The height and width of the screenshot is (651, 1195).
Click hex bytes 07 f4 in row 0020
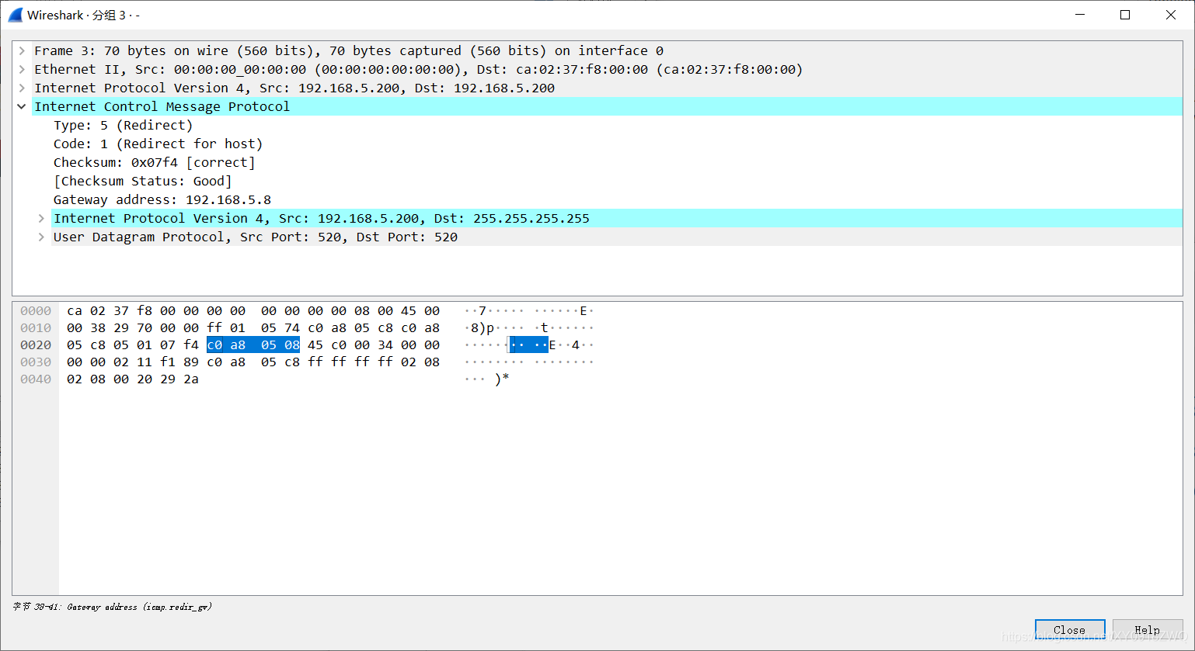[x=179, y=345]
